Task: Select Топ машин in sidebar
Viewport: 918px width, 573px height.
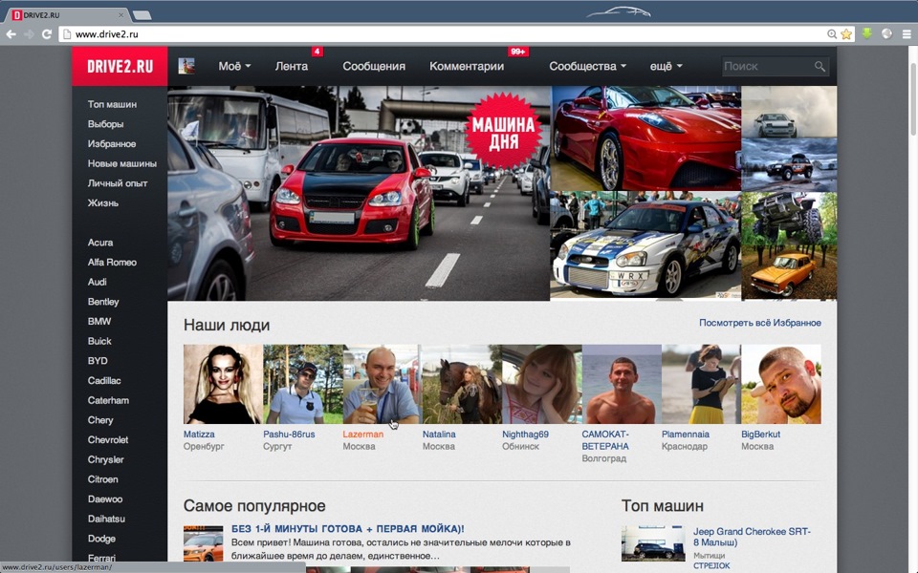Action: (112, 104)
